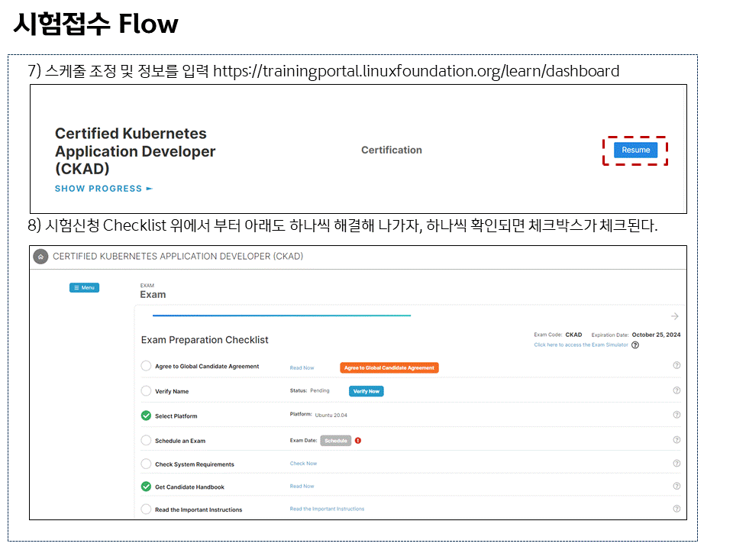This screenshot has height=550, width=733.
Task: Click the Verify Now button
Action: pyautogui.click(x=366, y=391)
